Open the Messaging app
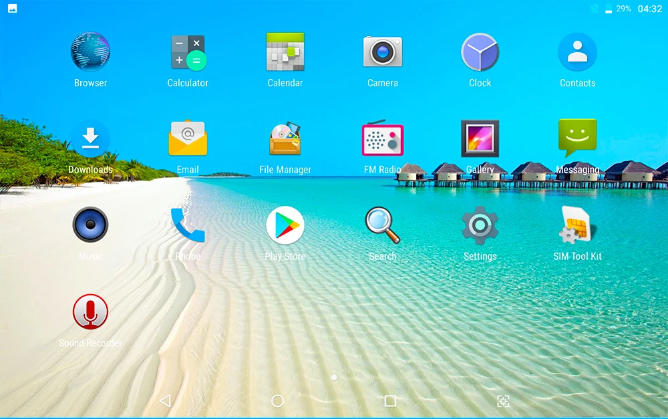 point(577,138)
